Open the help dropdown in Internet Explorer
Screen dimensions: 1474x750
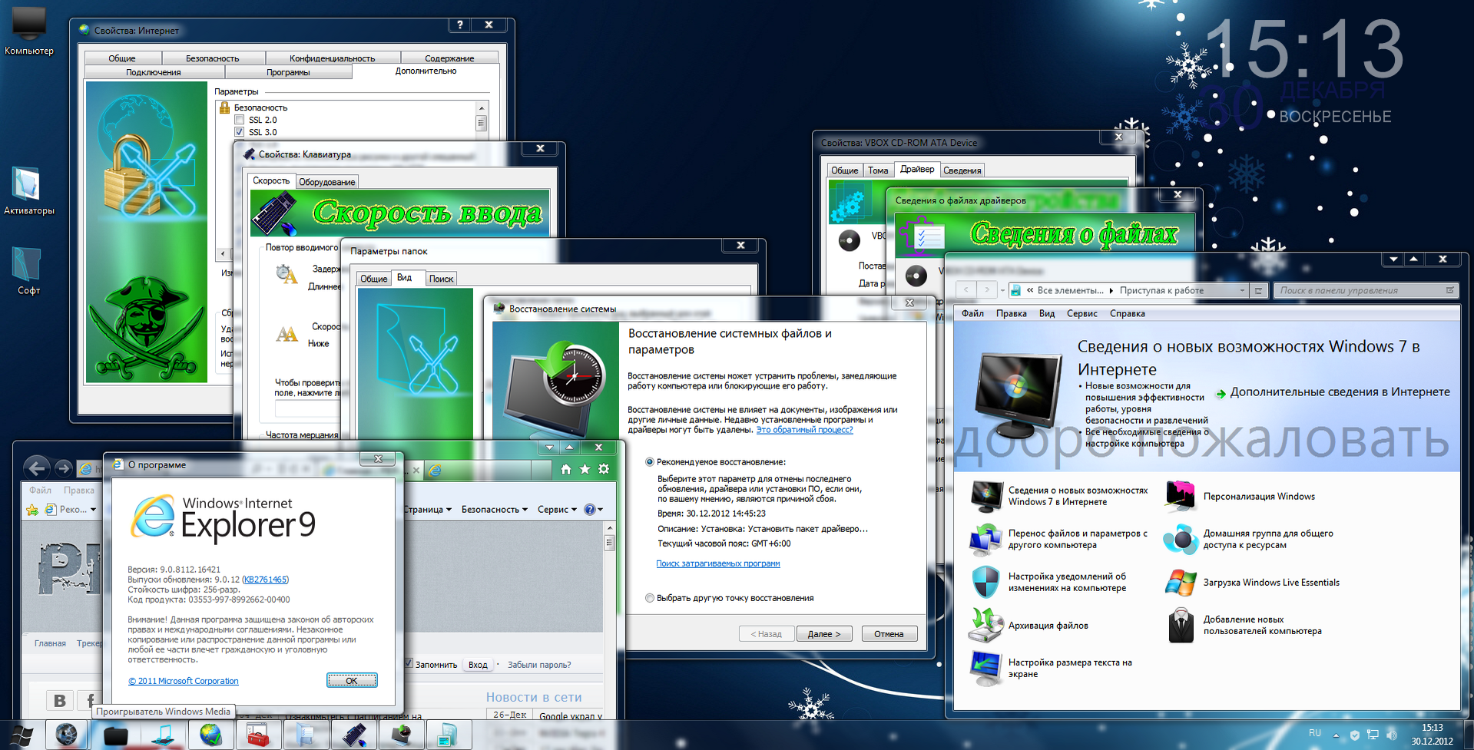(594, 510)
